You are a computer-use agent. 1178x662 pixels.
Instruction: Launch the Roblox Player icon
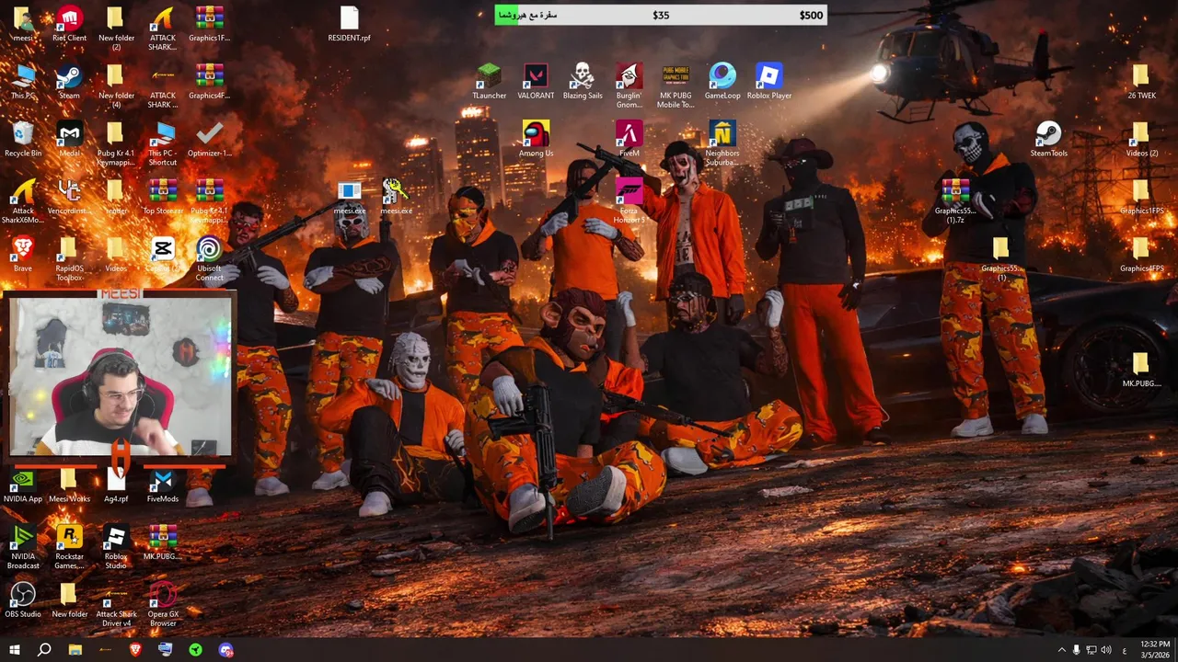tap(768, 82)
